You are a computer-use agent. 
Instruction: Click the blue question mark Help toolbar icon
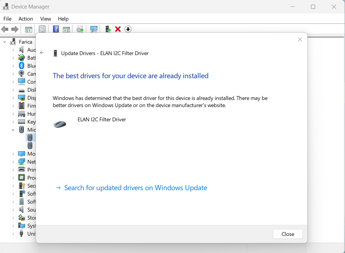coord(56,29)
